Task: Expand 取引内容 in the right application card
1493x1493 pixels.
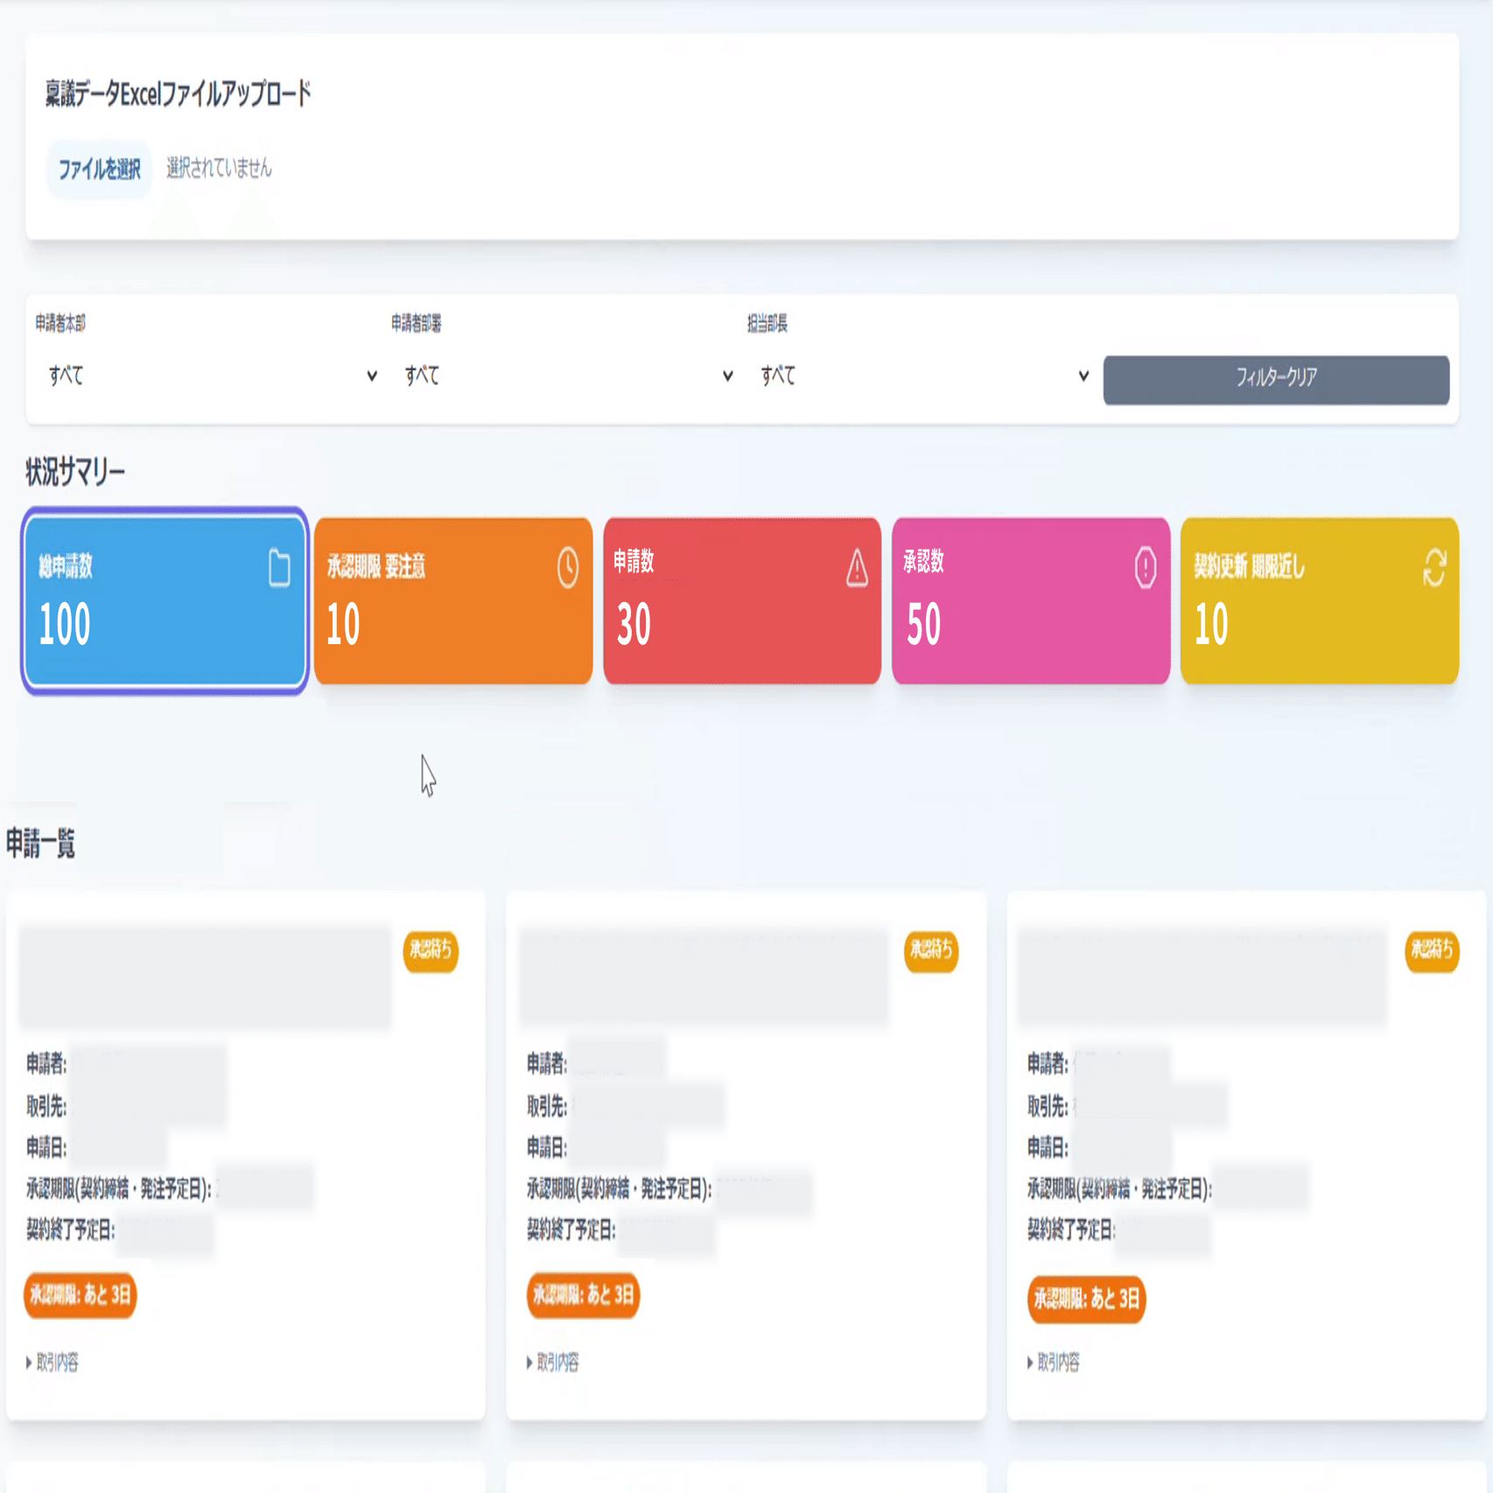Action: [1054, 1363]
